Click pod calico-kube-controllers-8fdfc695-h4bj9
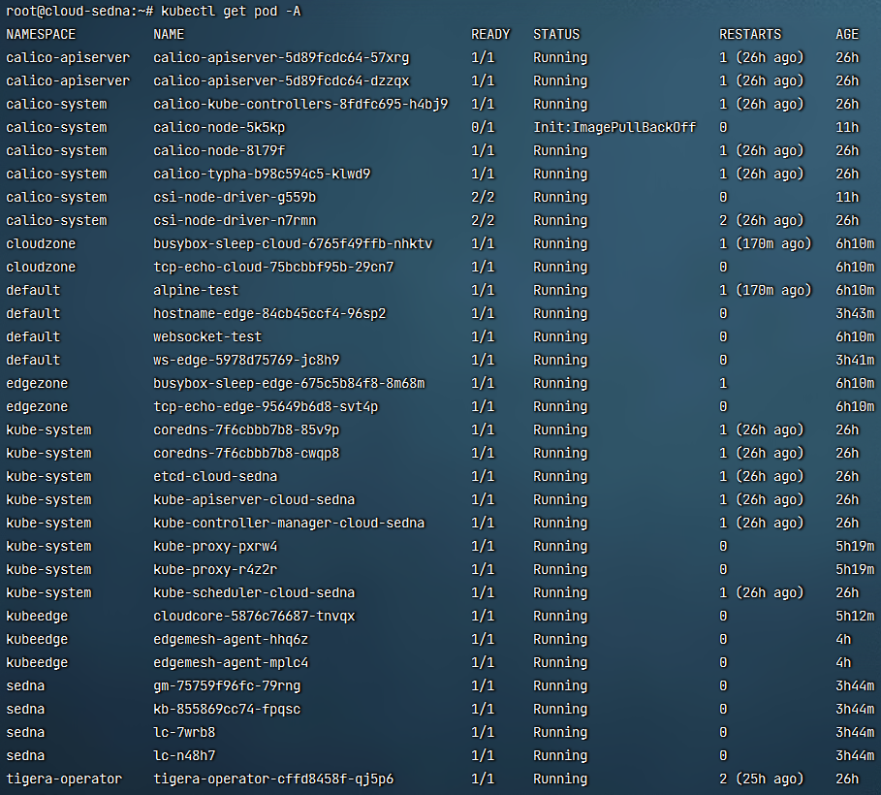 [x=300, y=105]
